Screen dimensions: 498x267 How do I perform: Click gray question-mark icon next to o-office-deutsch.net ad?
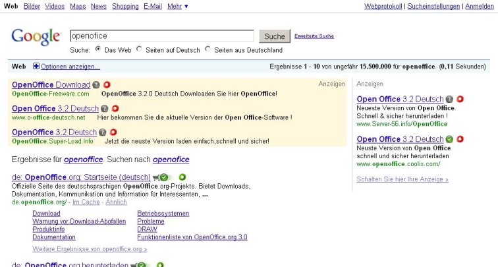pyautogui.click(x=104, y=108)
